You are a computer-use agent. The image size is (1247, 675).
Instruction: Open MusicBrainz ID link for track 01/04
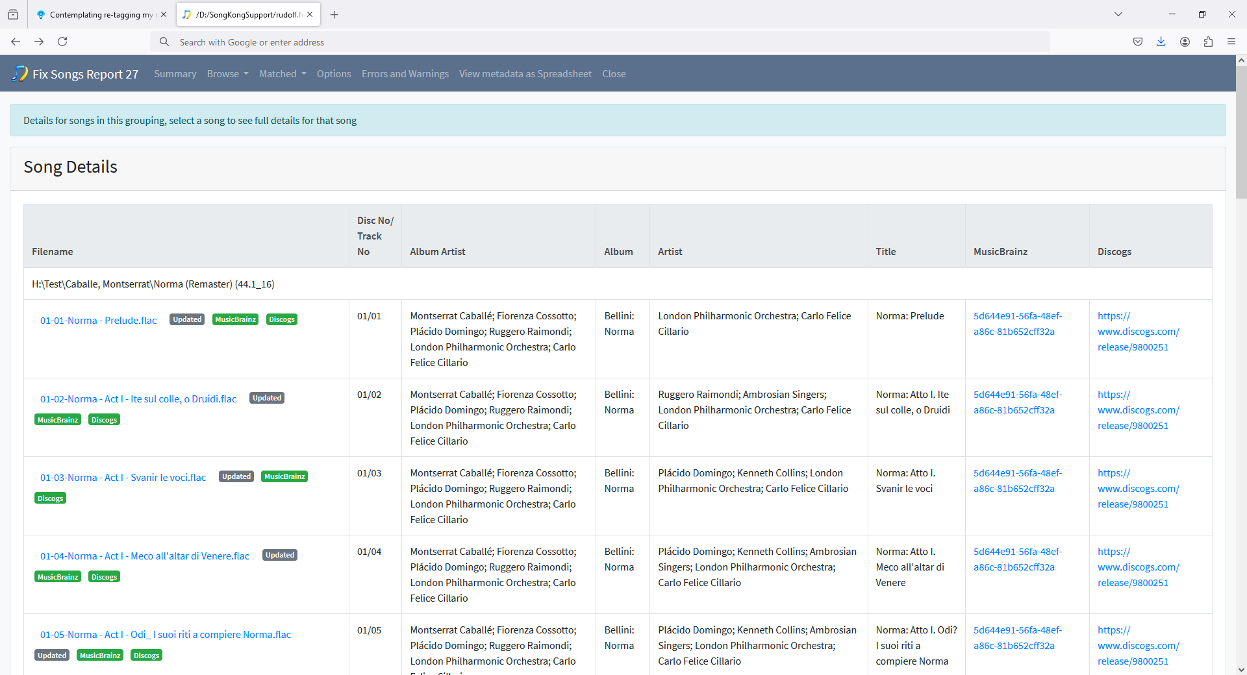(1017, 559)
